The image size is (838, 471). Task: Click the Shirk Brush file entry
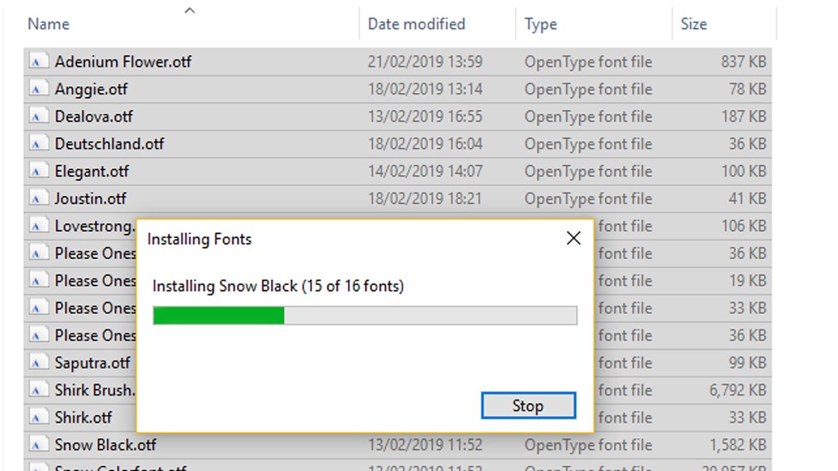tap(94, 391)
